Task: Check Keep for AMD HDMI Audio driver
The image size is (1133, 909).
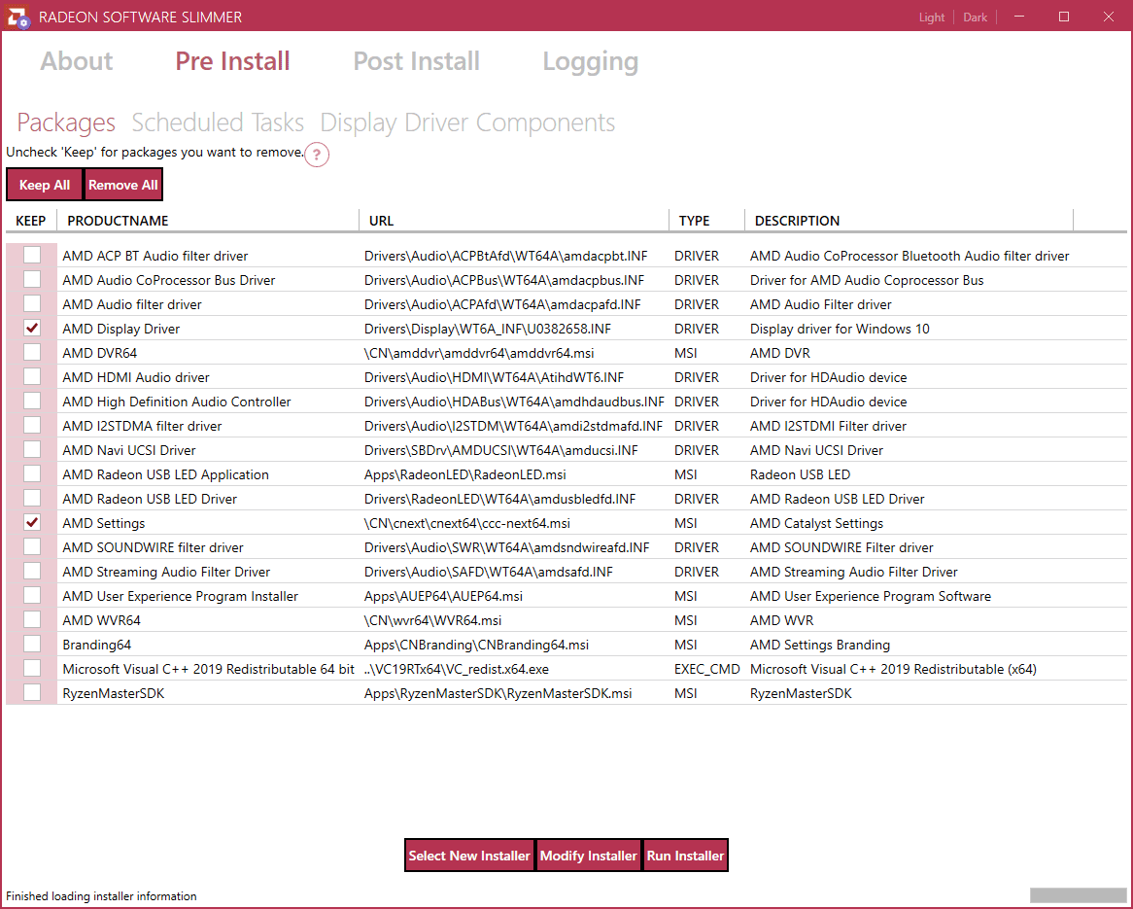Action: tap(32, 376)
